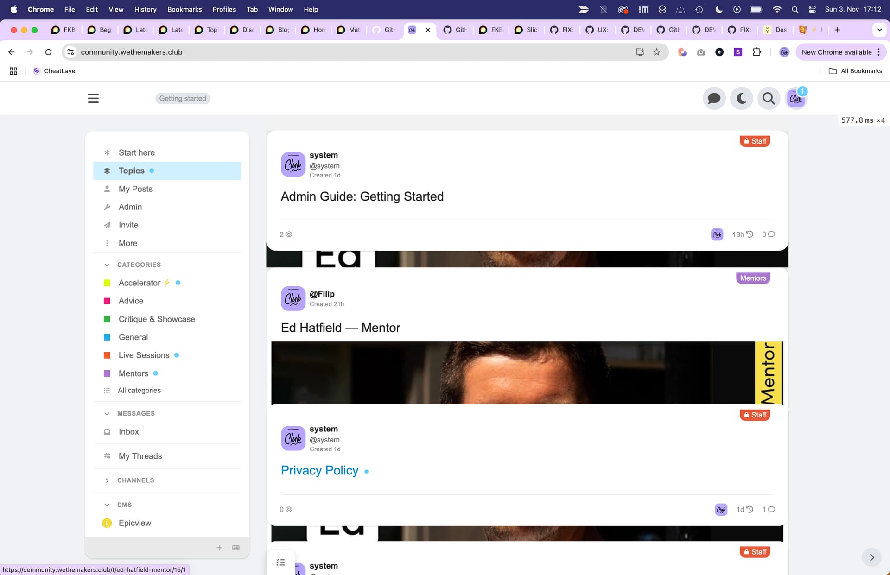The height and width of the screenshot is (575, 890).
Task: Toggle dark mode moon icon
Action: (x=741, y=98)
